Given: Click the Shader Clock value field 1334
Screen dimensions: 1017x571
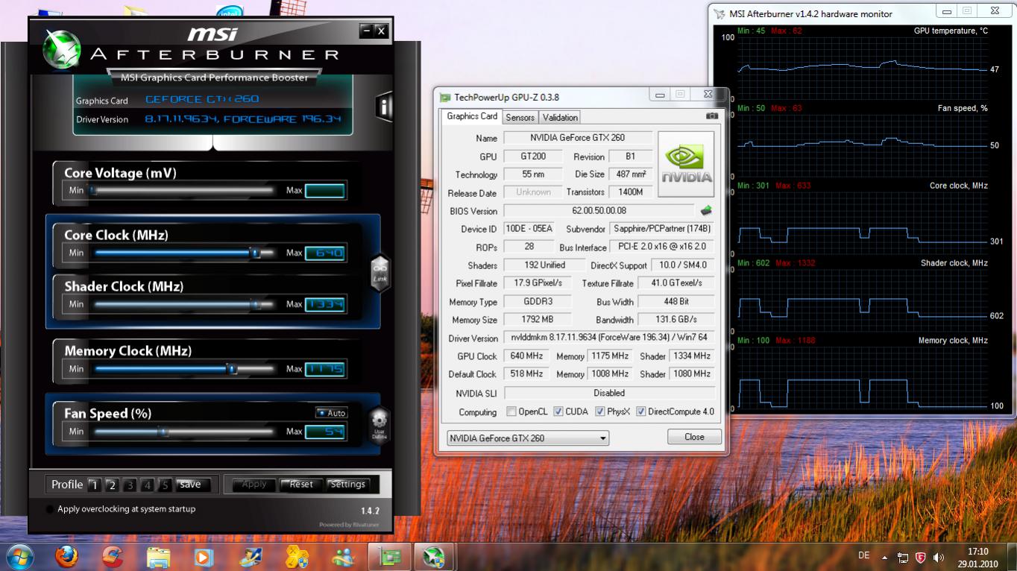Looking at the screenshot, I should pos(325,304).
